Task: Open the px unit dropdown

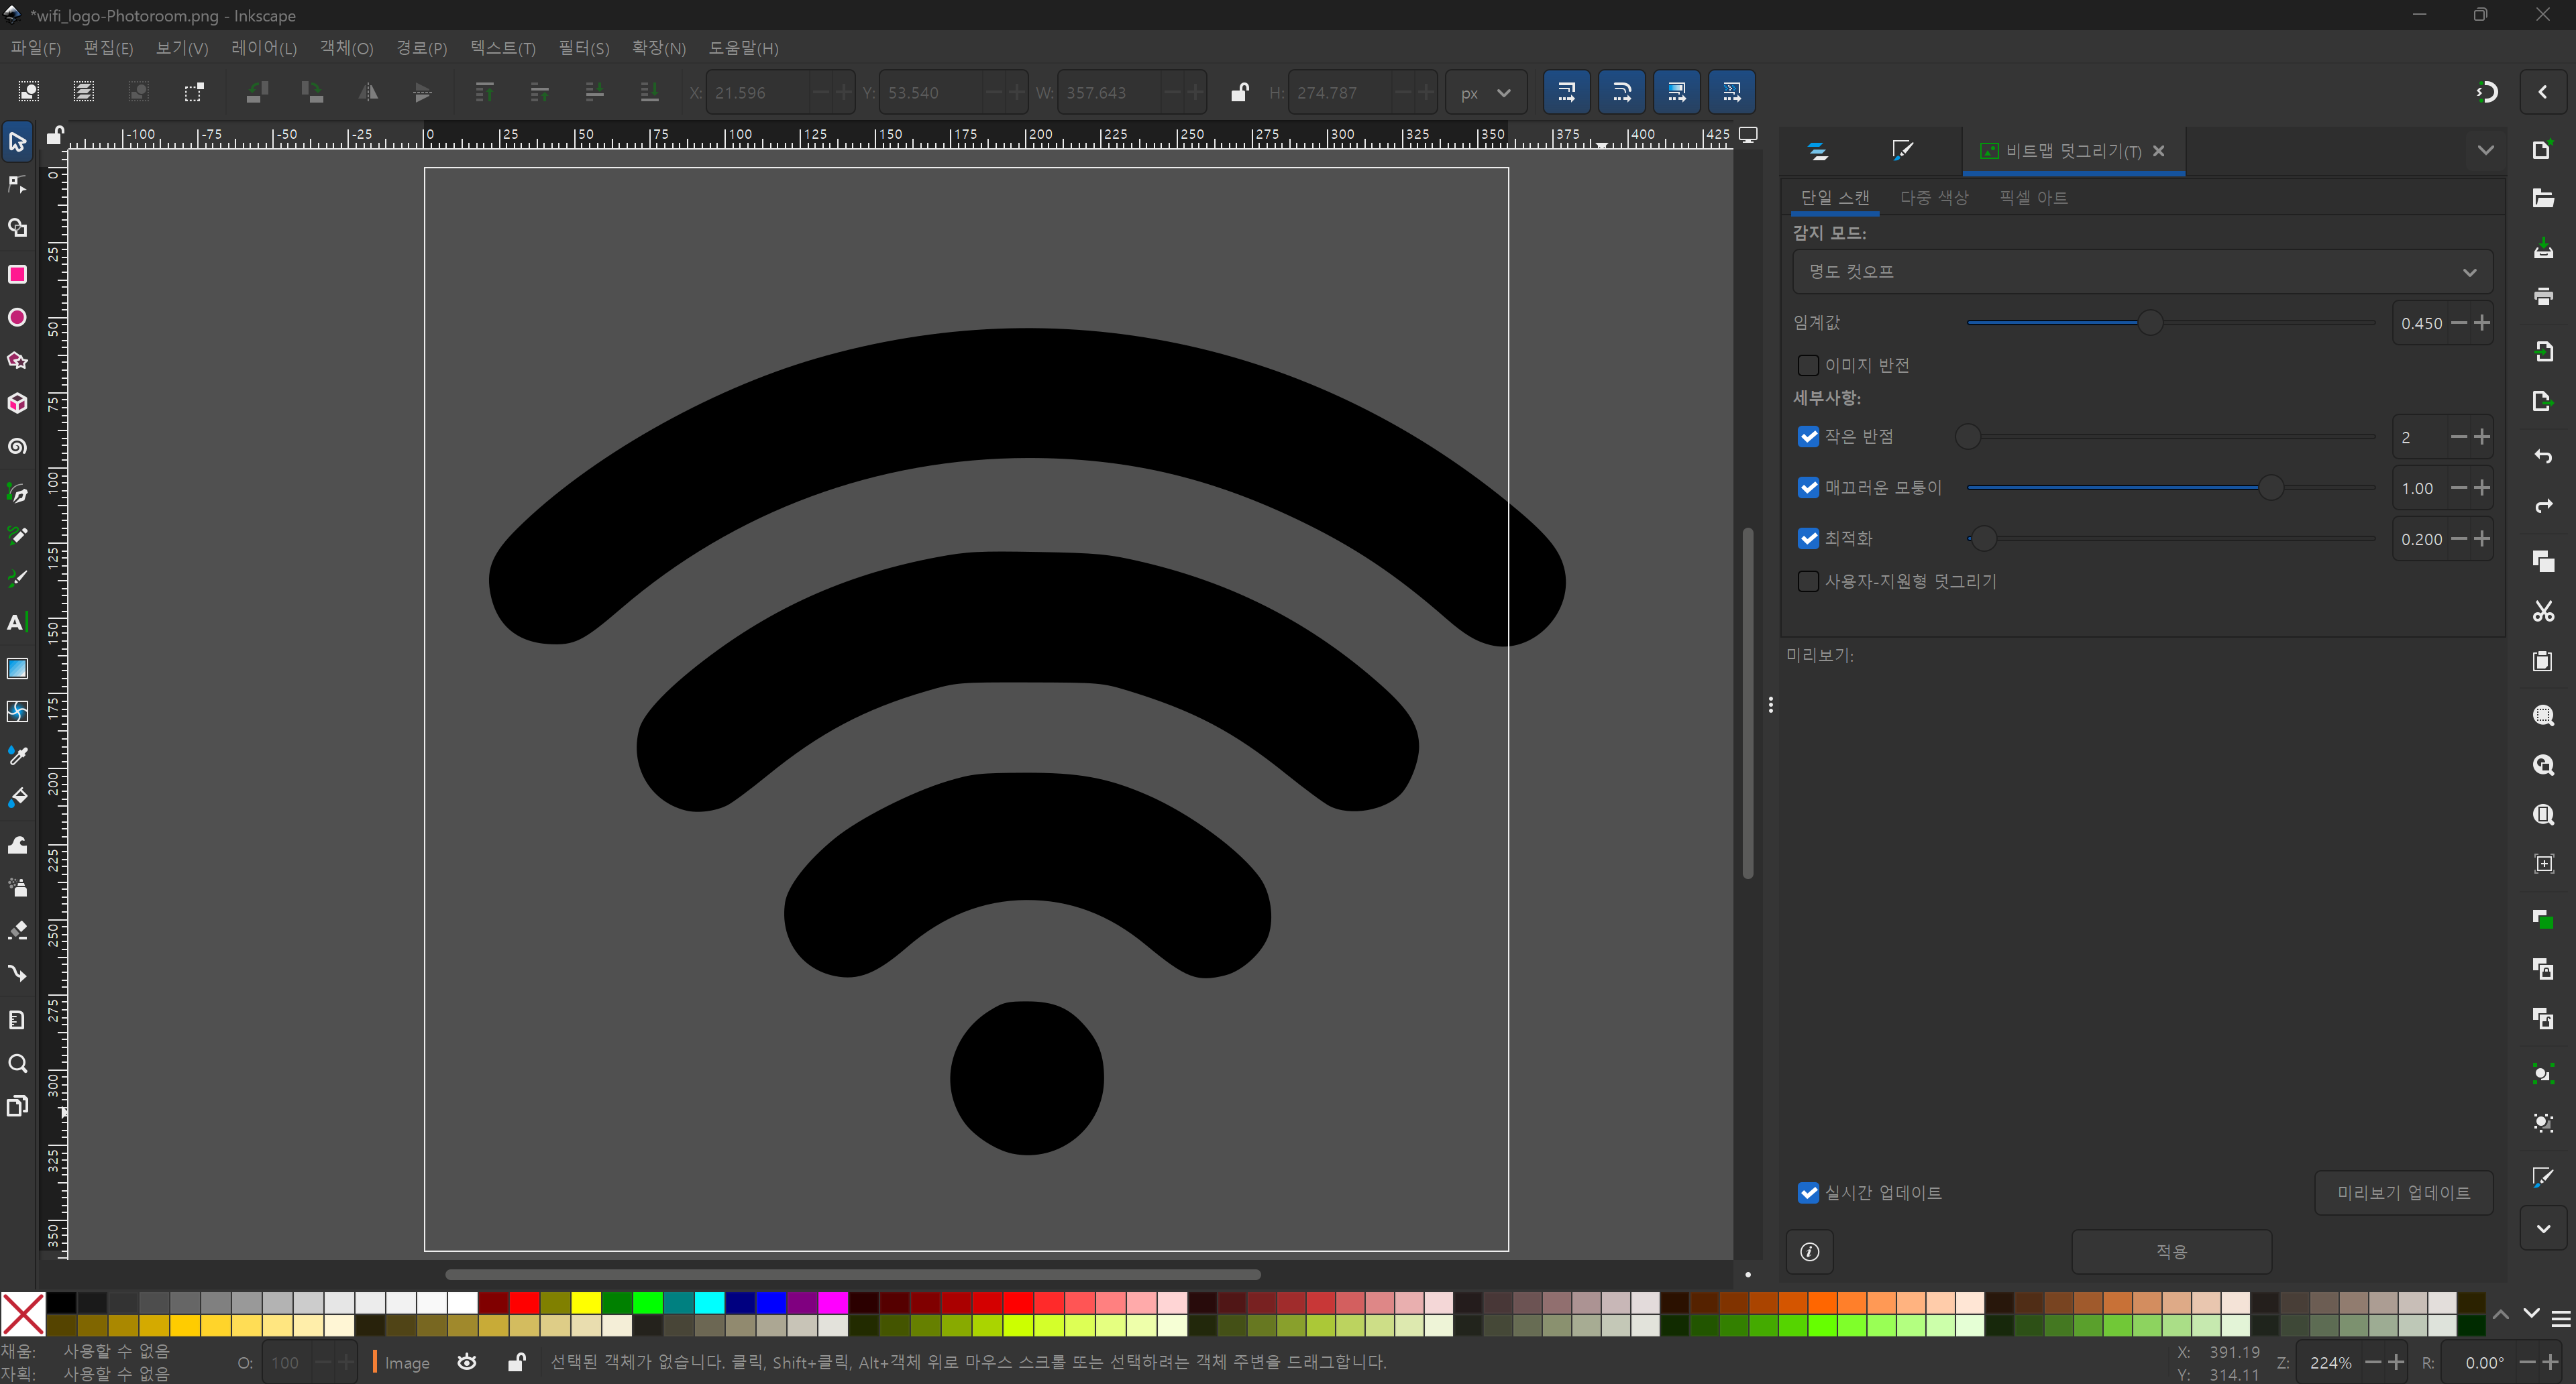Action: tap(1485, 93)
